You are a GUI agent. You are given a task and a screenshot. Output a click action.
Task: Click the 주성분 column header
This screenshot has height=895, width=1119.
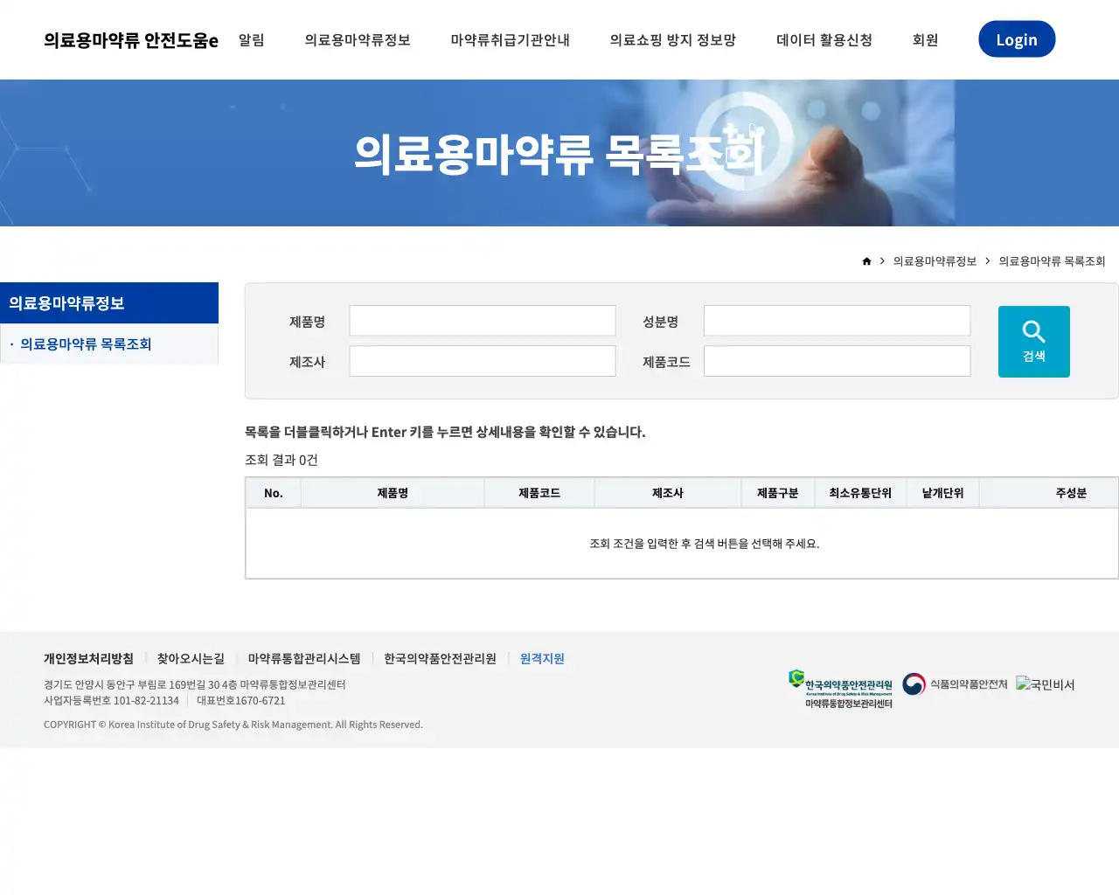pyautogui.click(x=1049, y=493)
